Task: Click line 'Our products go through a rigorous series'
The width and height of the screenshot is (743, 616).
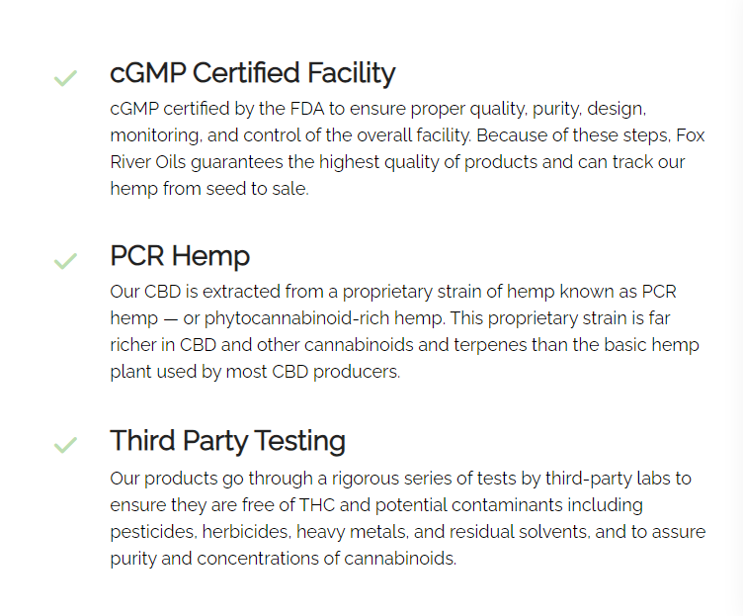Action: click(400, 479)
